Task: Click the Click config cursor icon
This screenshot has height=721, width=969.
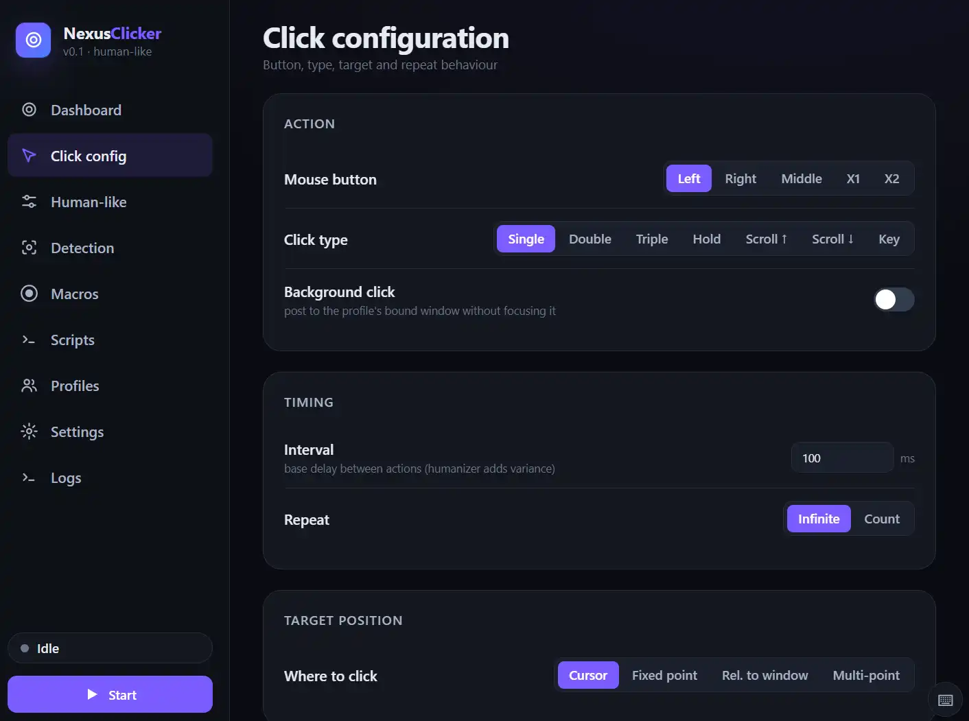Action: (x=29, y=156)
